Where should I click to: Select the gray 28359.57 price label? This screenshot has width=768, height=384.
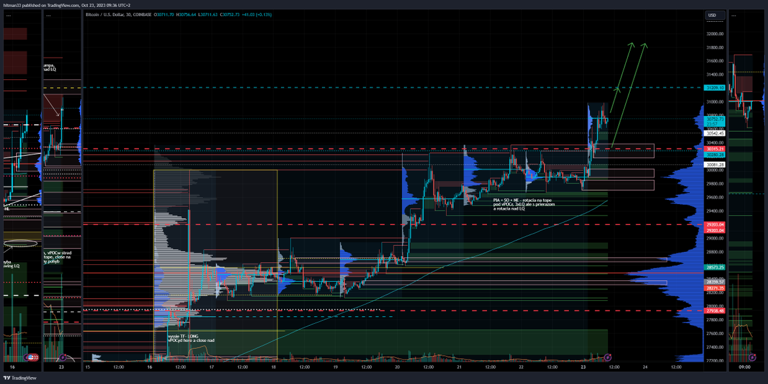click(x=714, y=282)
